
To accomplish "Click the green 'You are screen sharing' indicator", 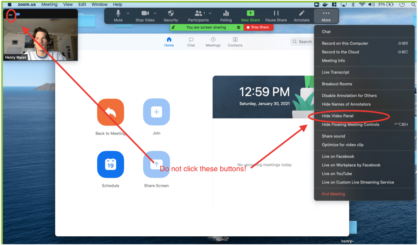I will click(206, 27).
